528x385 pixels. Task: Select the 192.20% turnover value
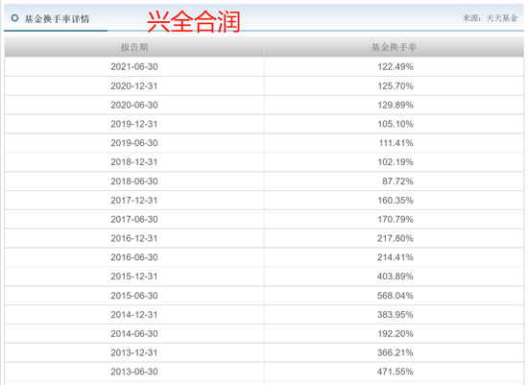[396, 334]
